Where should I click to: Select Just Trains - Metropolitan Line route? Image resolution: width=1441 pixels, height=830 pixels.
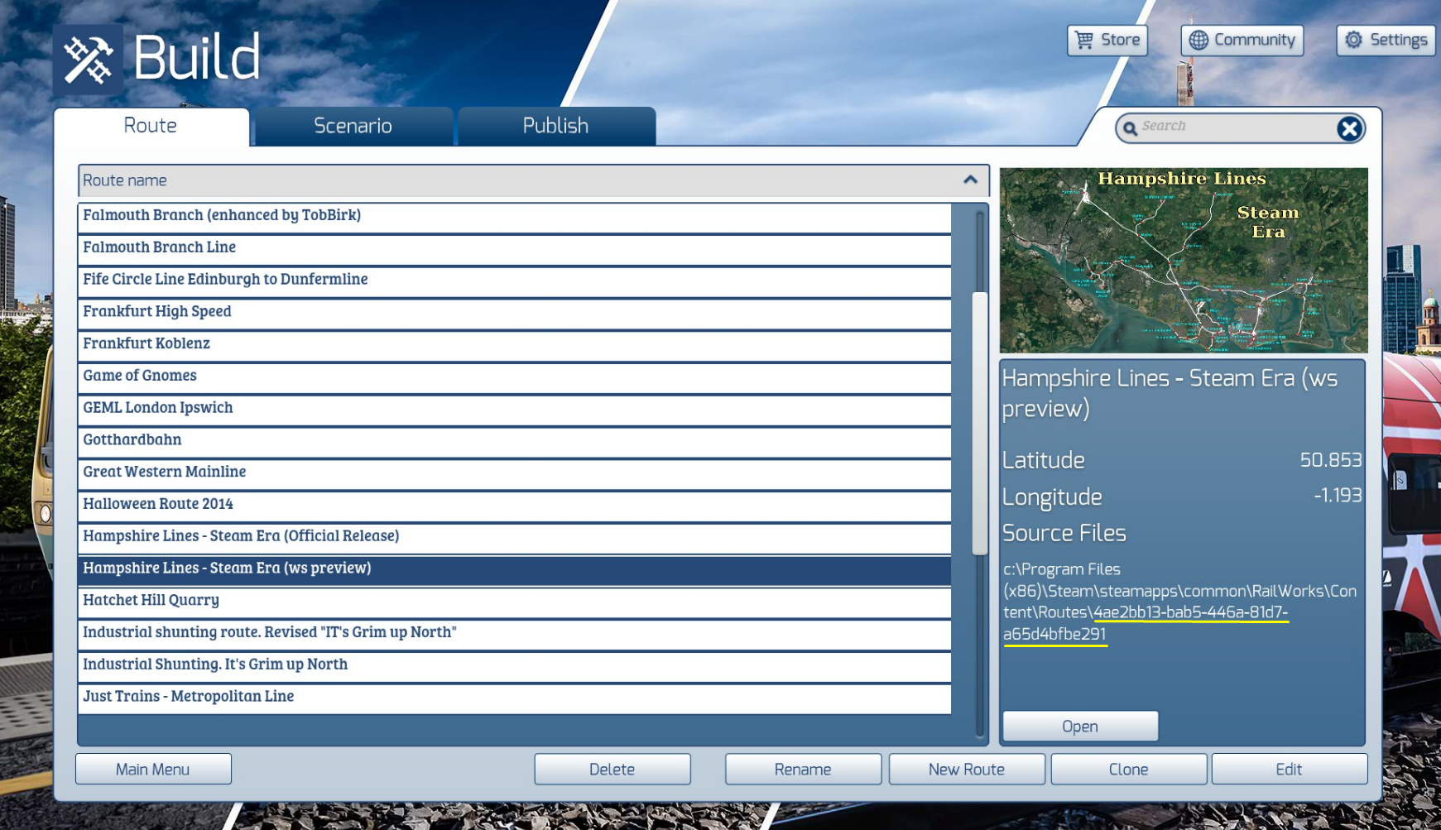tap(515, 698)
